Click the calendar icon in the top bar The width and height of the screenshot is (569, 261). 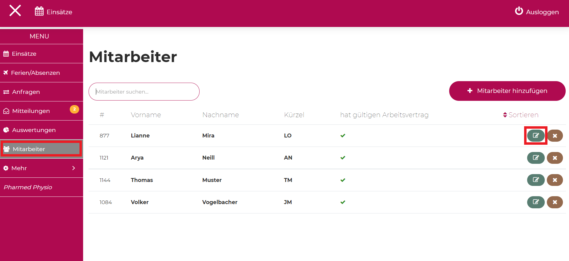[x=39, y=12]
